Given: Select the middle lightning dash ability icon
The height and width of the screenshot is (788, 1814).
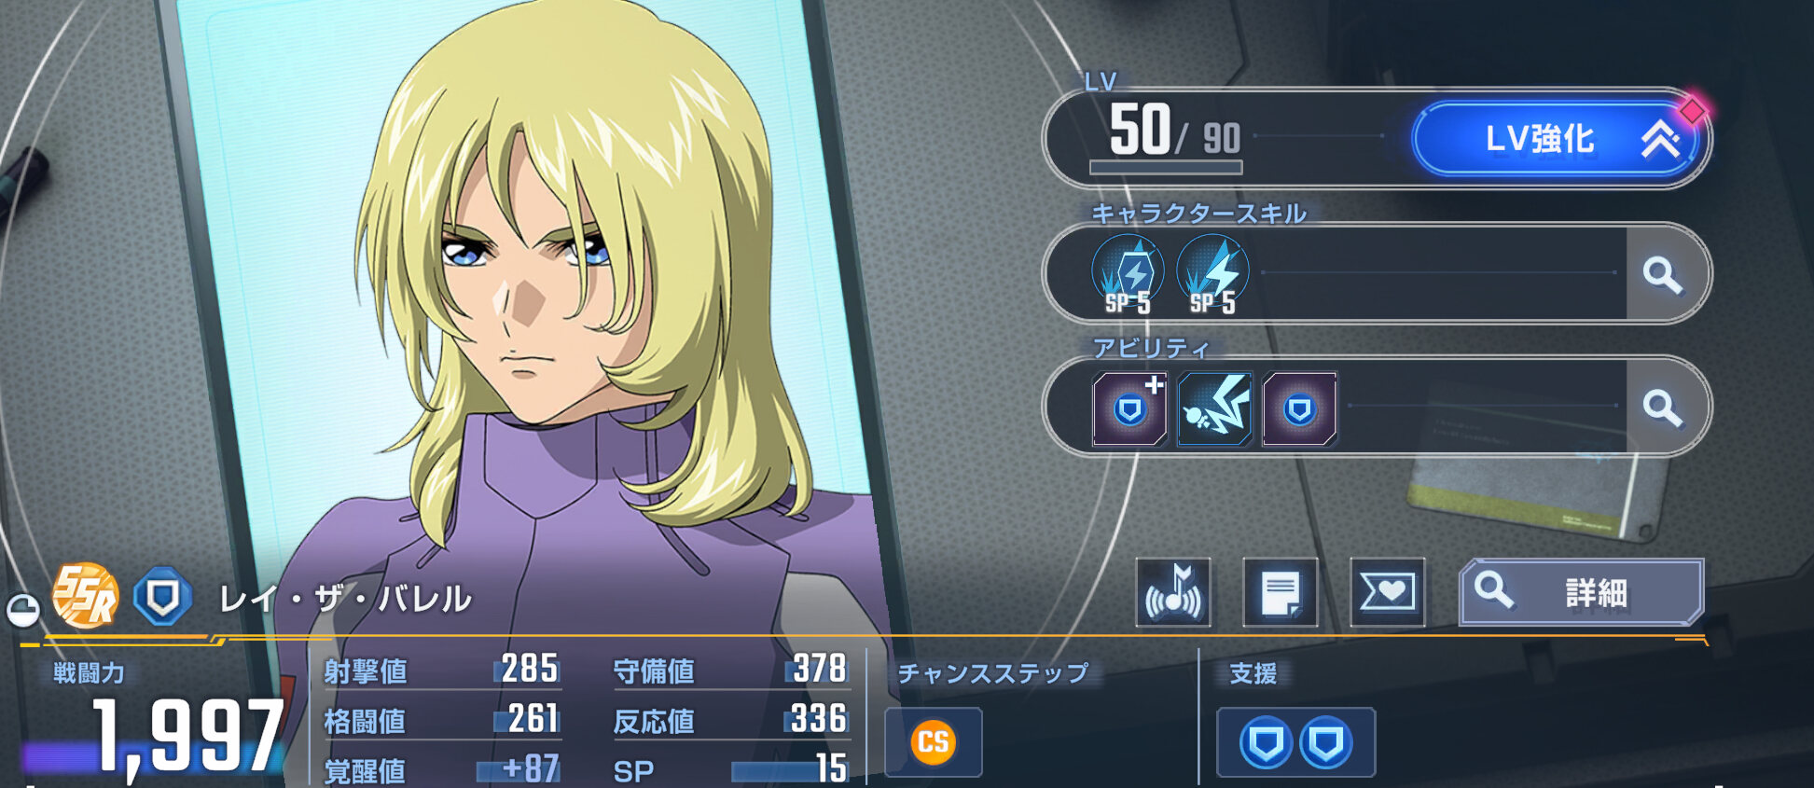Looking at the screenshot, I should (1214, 408).
